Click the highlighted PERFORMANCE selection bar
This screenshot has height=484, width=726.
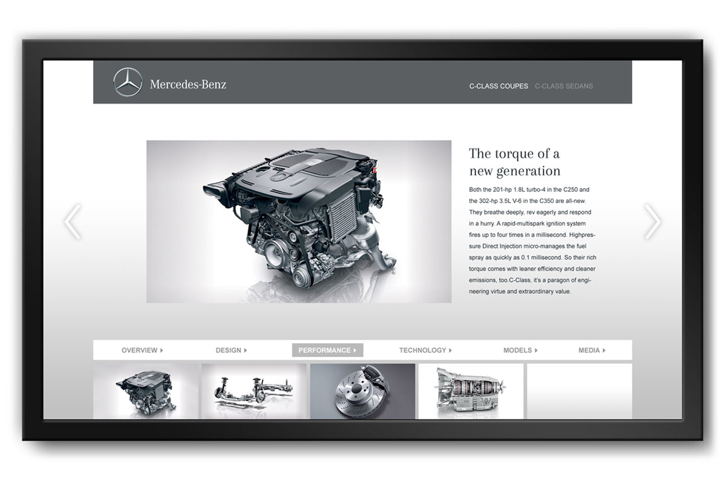(327, 350)
